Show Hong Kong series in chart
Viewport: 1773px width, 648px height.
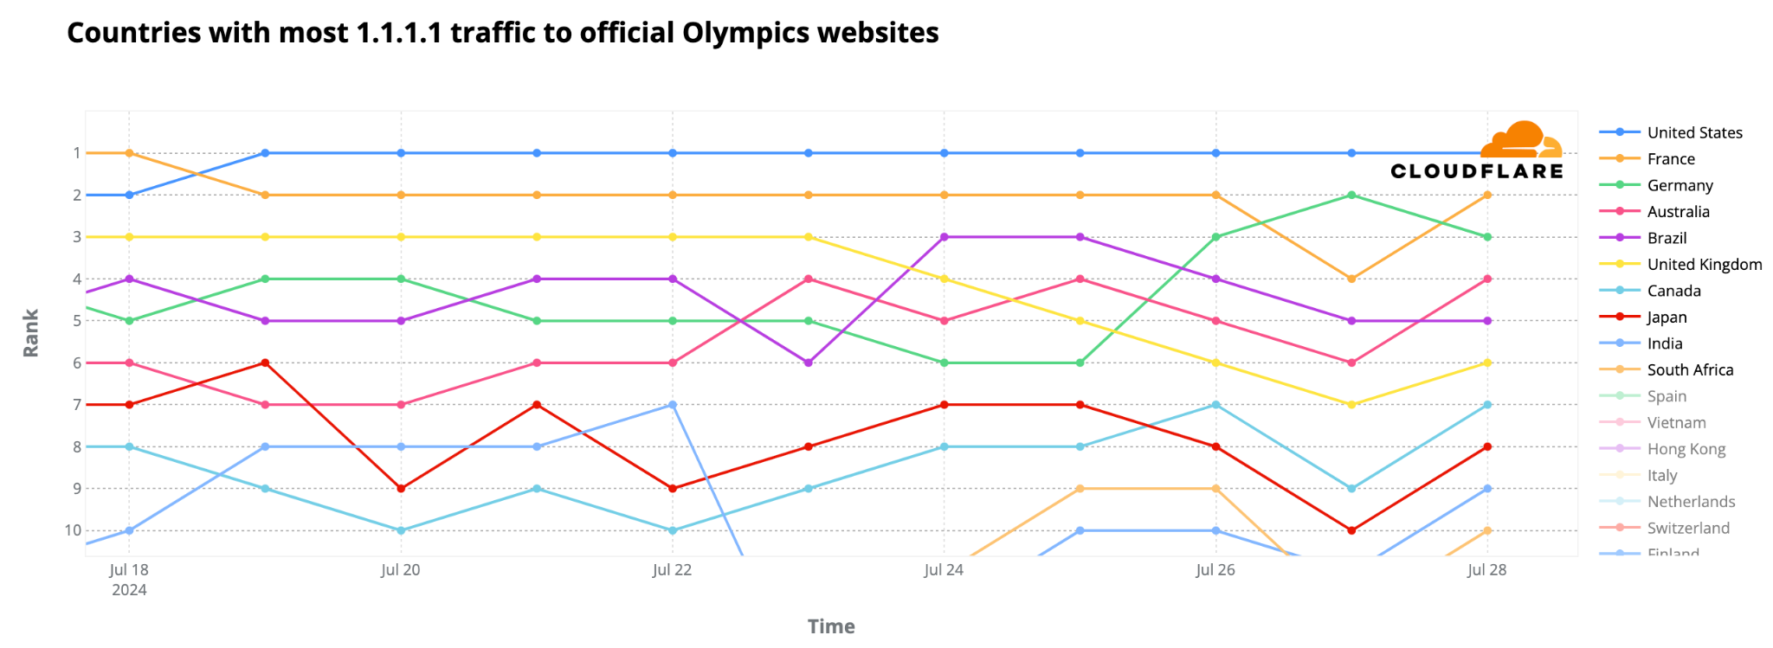click(x=1686, y=449)
